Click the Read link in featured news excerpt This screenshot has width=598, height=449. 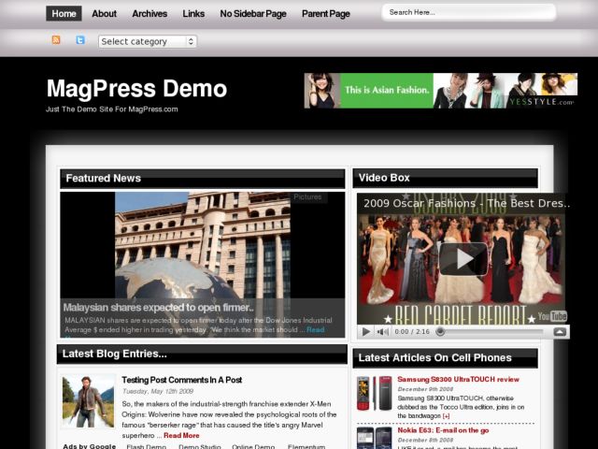pyautogui.click(x=316, y=329)
